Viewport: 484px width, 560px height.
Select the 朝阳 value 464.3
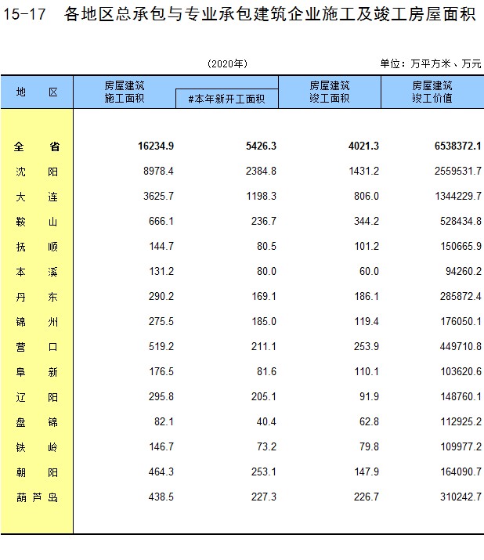(161, 471)
